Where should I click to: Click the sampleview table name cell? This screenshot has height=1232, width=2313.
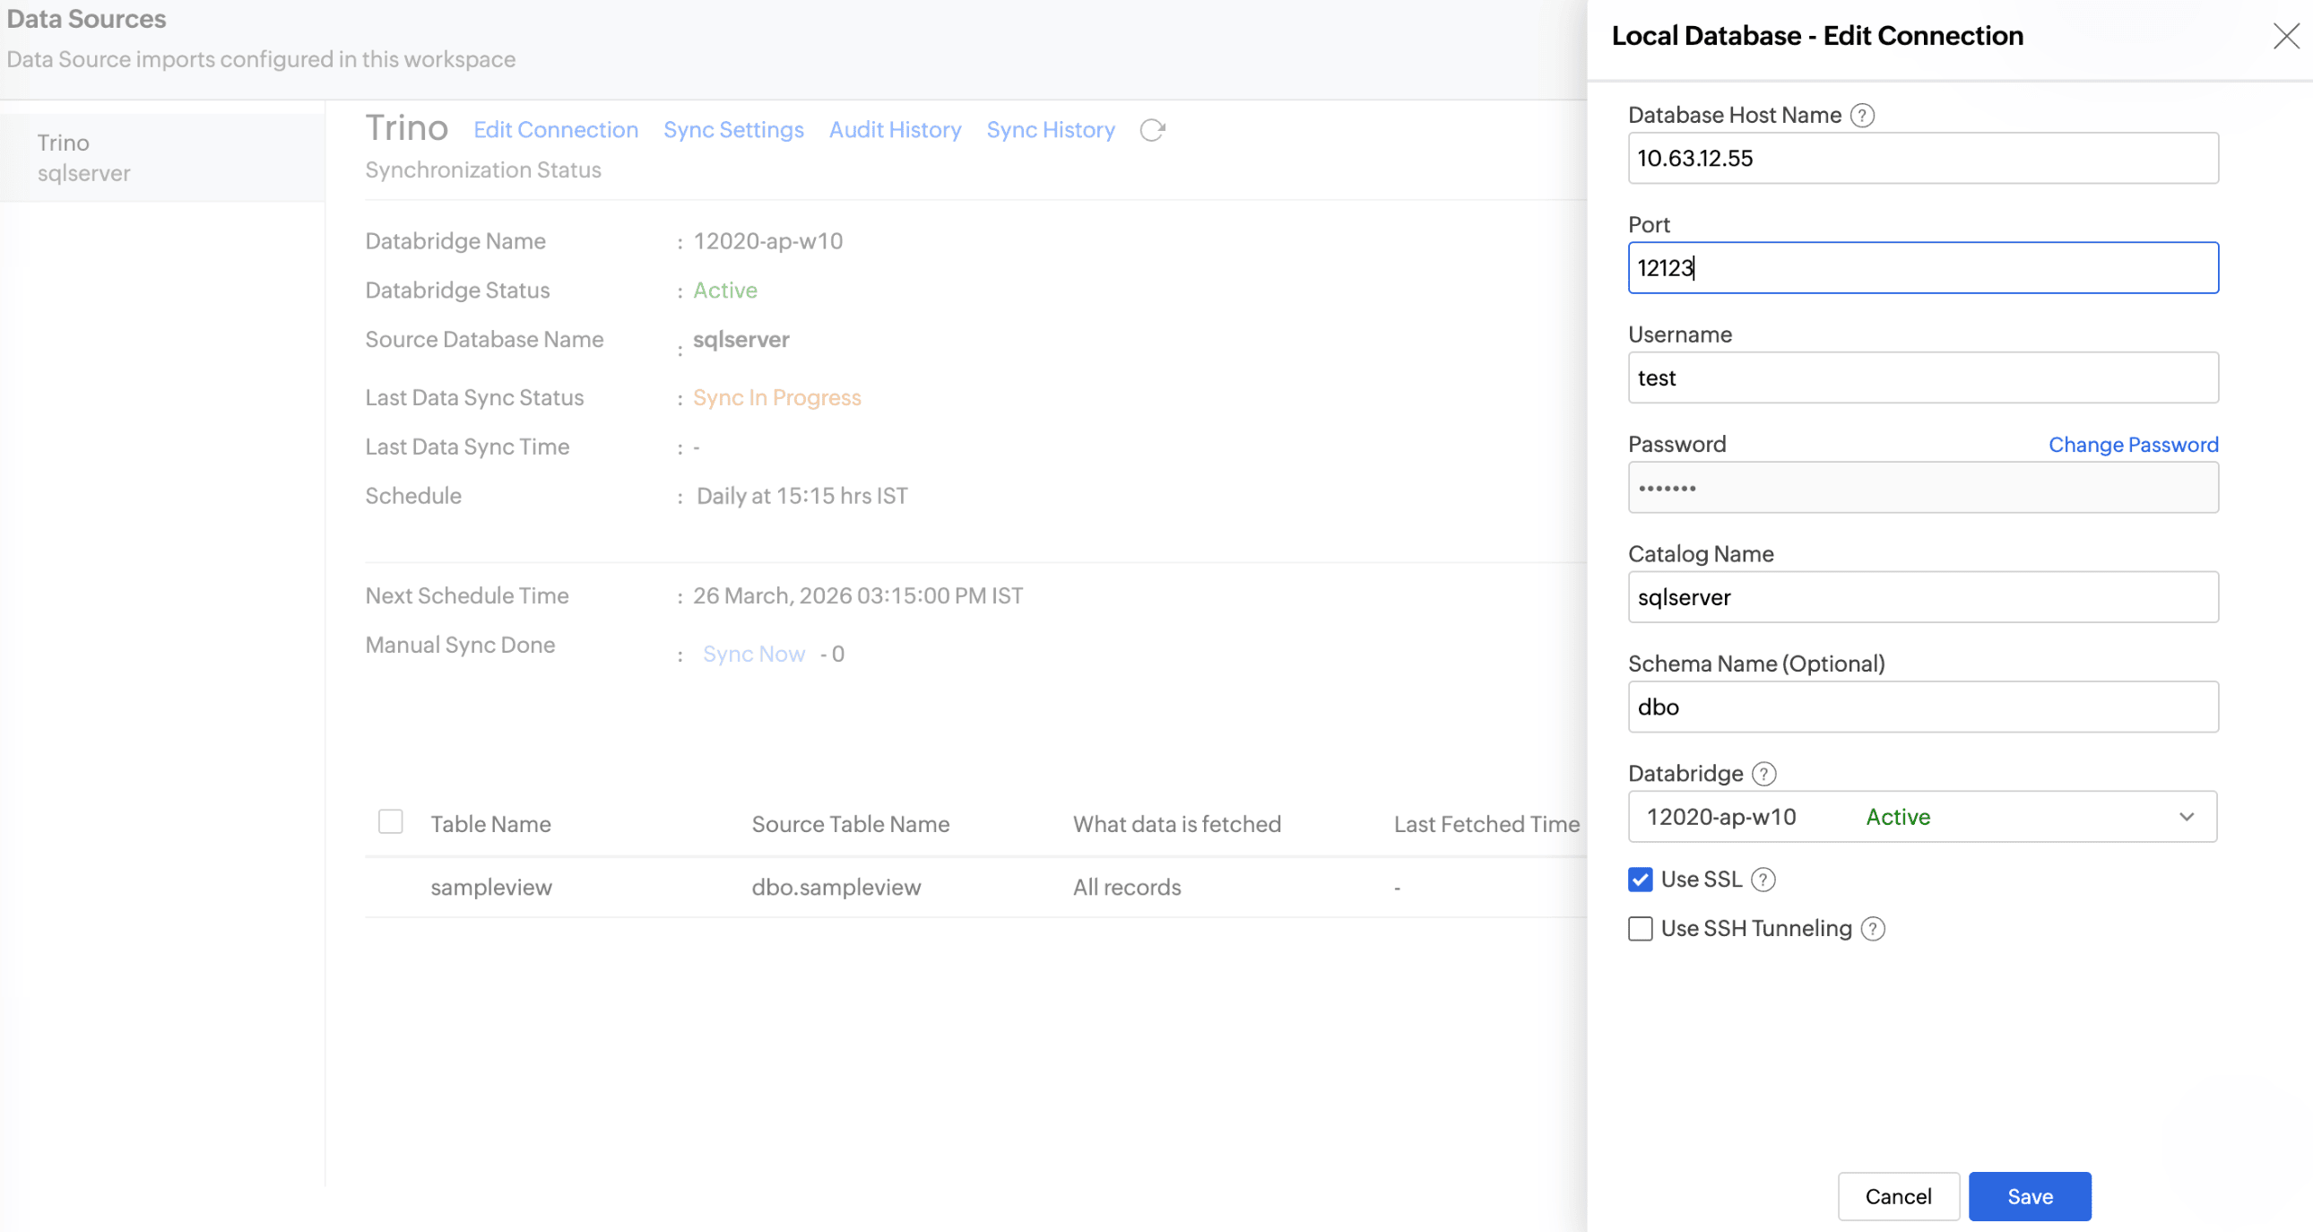tap(490, 887)
